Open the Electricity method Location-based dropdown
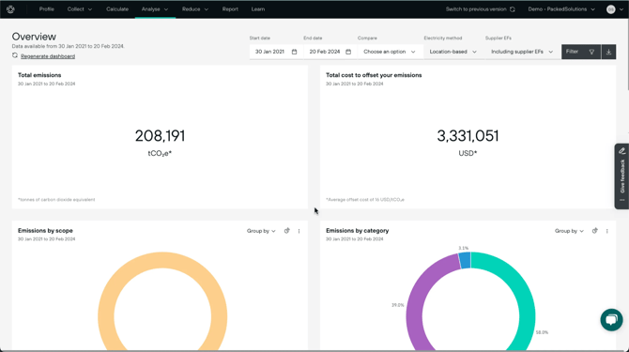Image resolution: width=629 pixels, height=352 pixels. [x=453, y=52]
